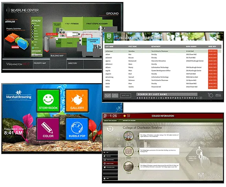Click the Search by Last Name field

coord(167,94)
